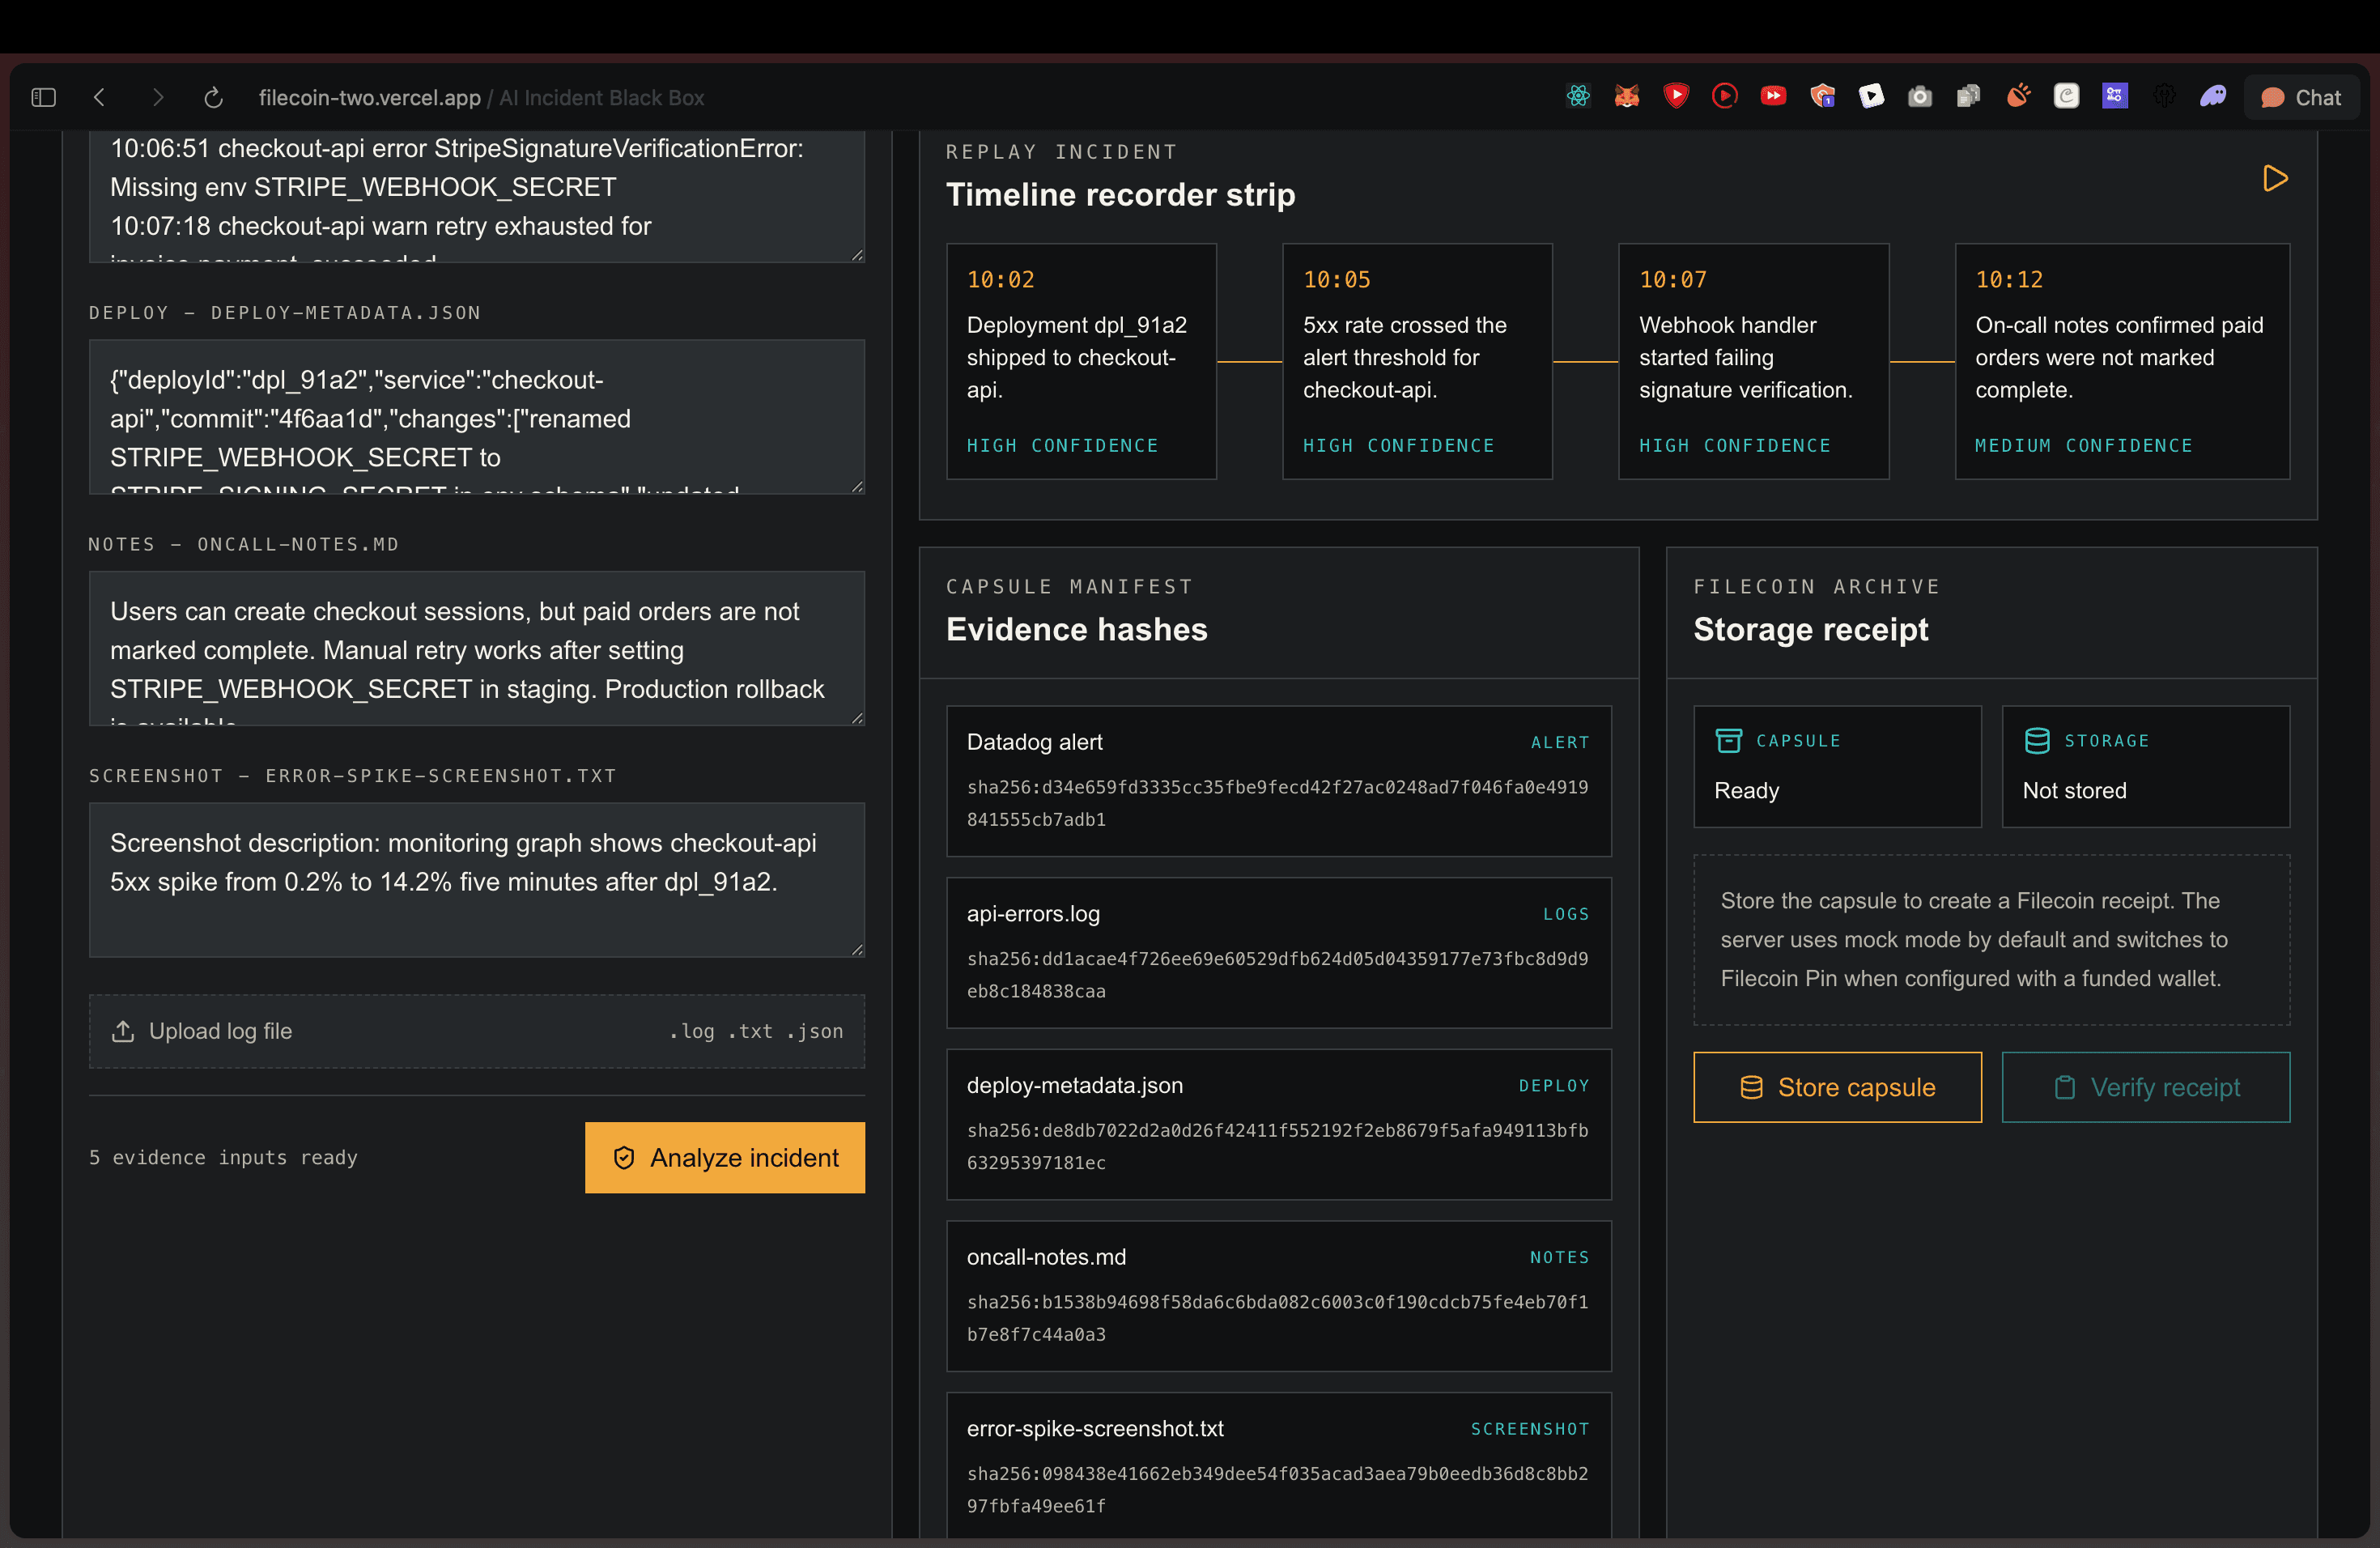The image size is (2380, 1548).
Task: Click the 'MEDIUM CONFIDENCE' label
Action: point(2083,445)
